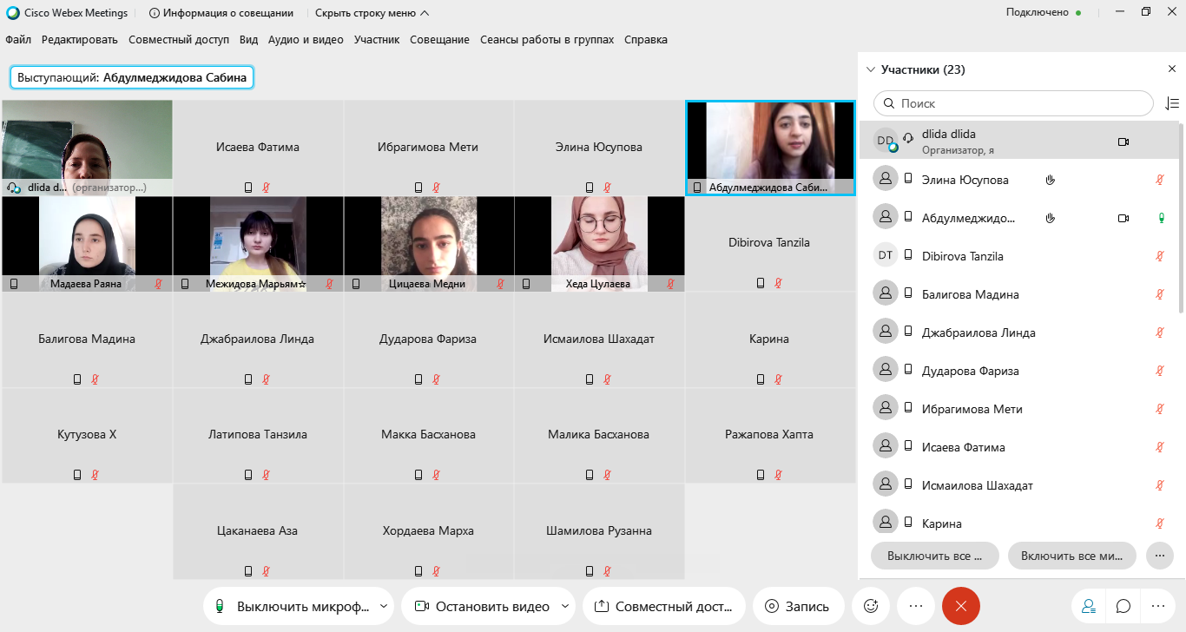The width and height of the screenshot is (1186, 632).
Task: Select Карина row in the participant list
Action: point(1019,523)
